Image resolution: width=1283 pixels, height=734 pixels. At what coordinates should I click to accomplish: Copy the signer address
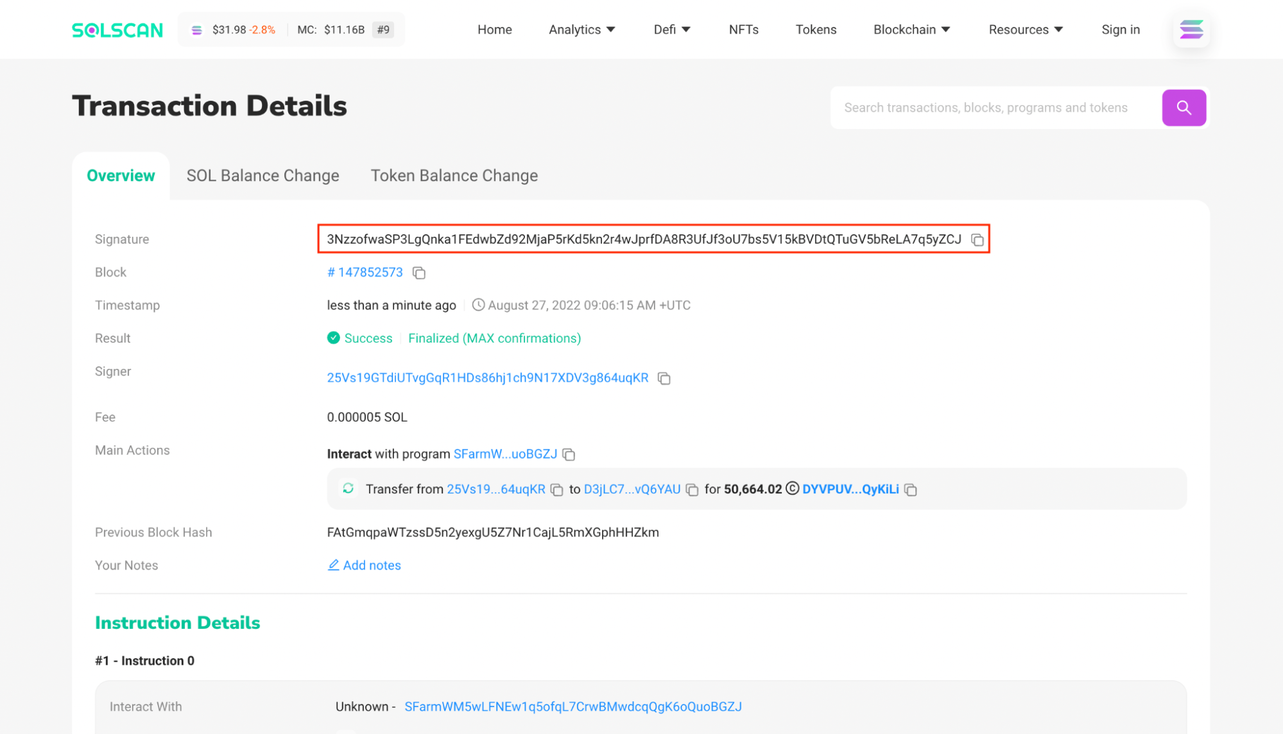tap(664, 379)
